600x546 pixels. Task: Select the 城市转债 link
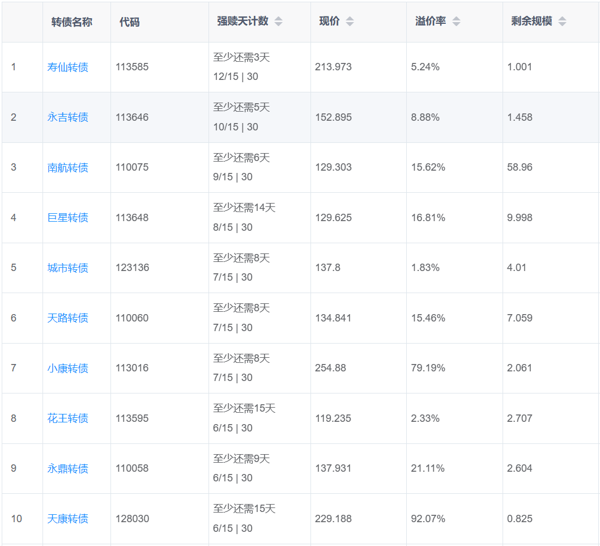68,268
